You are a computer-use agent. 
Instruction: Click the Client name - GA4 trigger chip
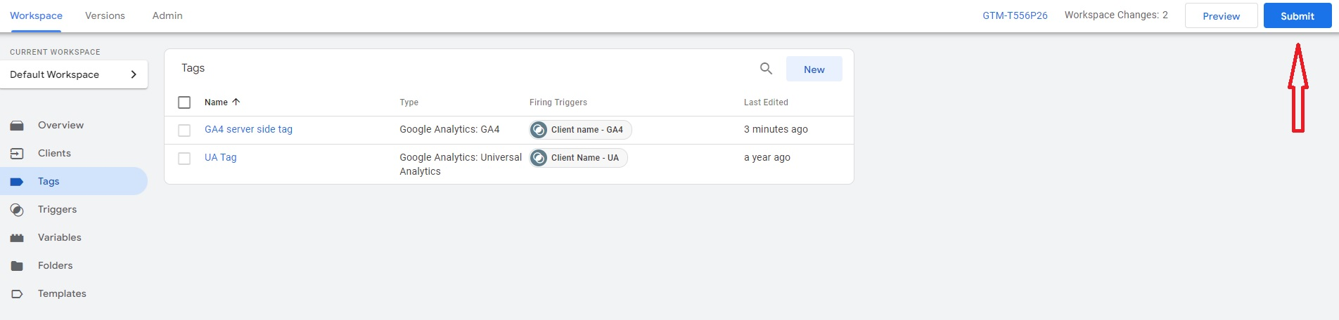[x=580, y=130]
